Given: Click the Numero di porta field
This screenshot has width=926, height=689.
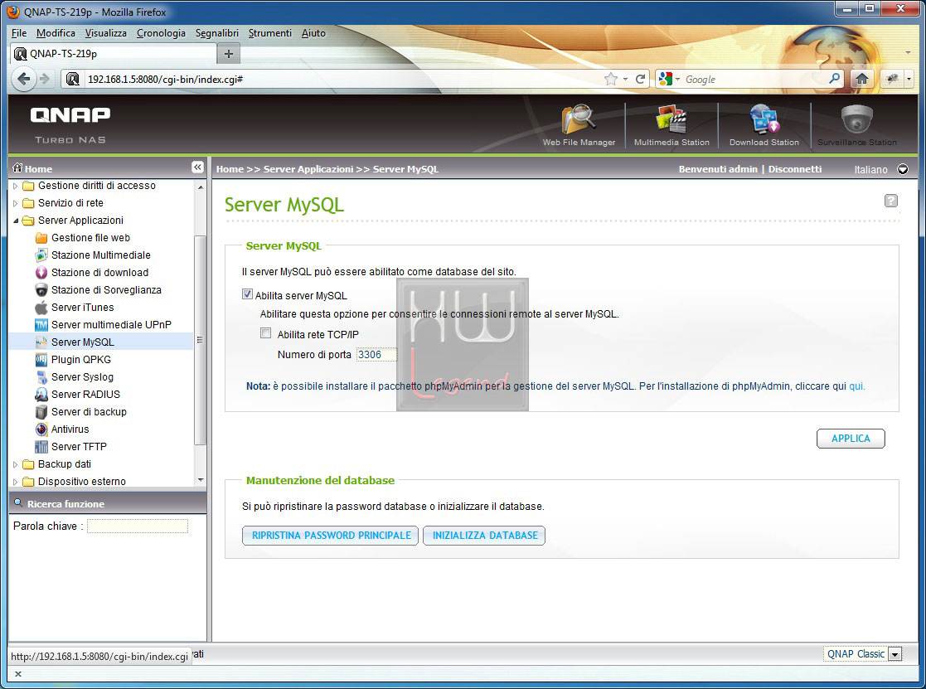Looking at the screenshot, I should [376, 355].
